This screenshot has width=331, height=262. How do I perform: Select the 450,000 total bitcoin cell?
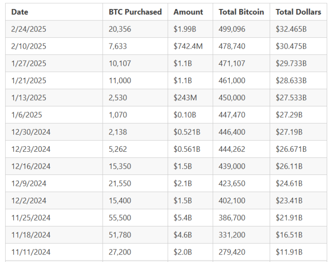pos(232,98)
